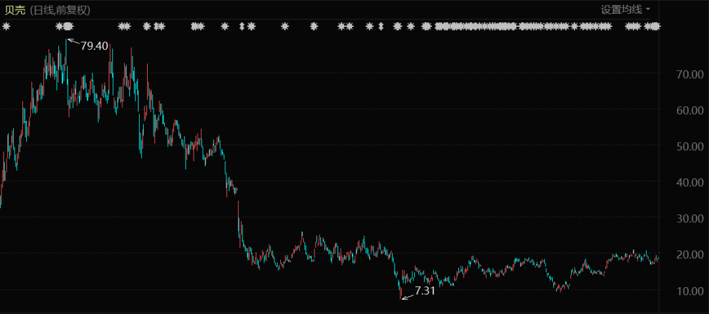Click the small triangle beside 设置均线
Screen dimensions: 709x314
click(x=648, y=9)
